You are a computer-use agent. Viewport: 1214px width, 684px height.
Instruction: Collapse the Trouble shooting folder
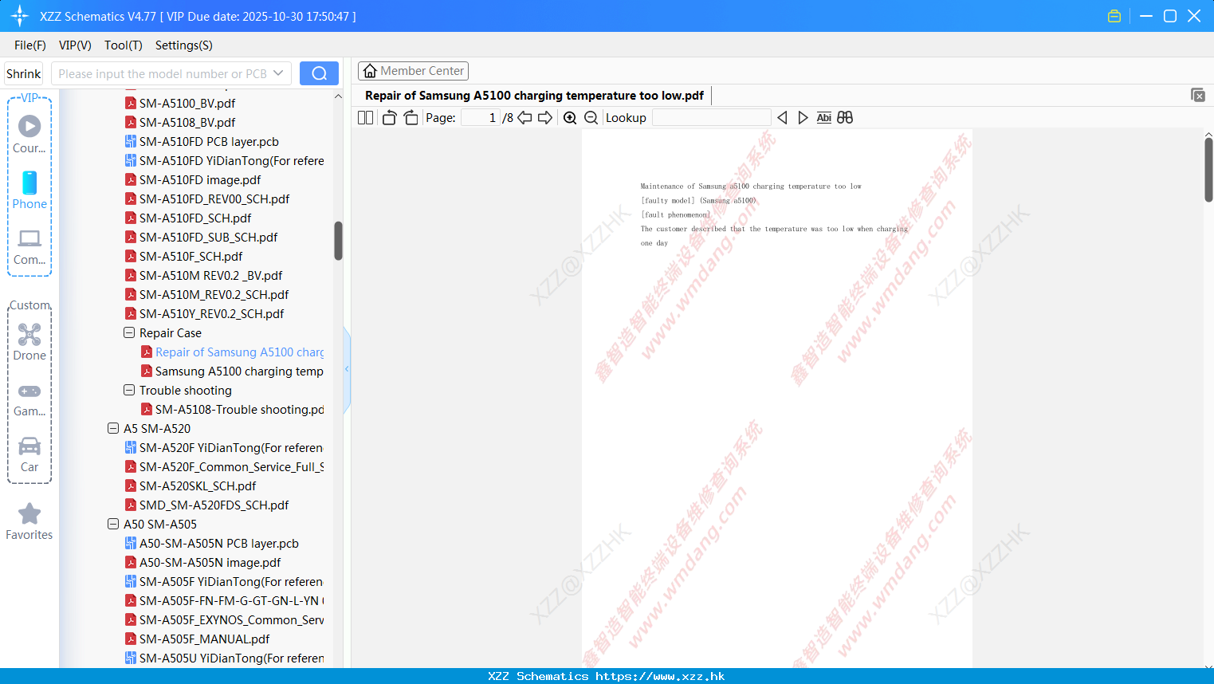[x=129, y=390]
